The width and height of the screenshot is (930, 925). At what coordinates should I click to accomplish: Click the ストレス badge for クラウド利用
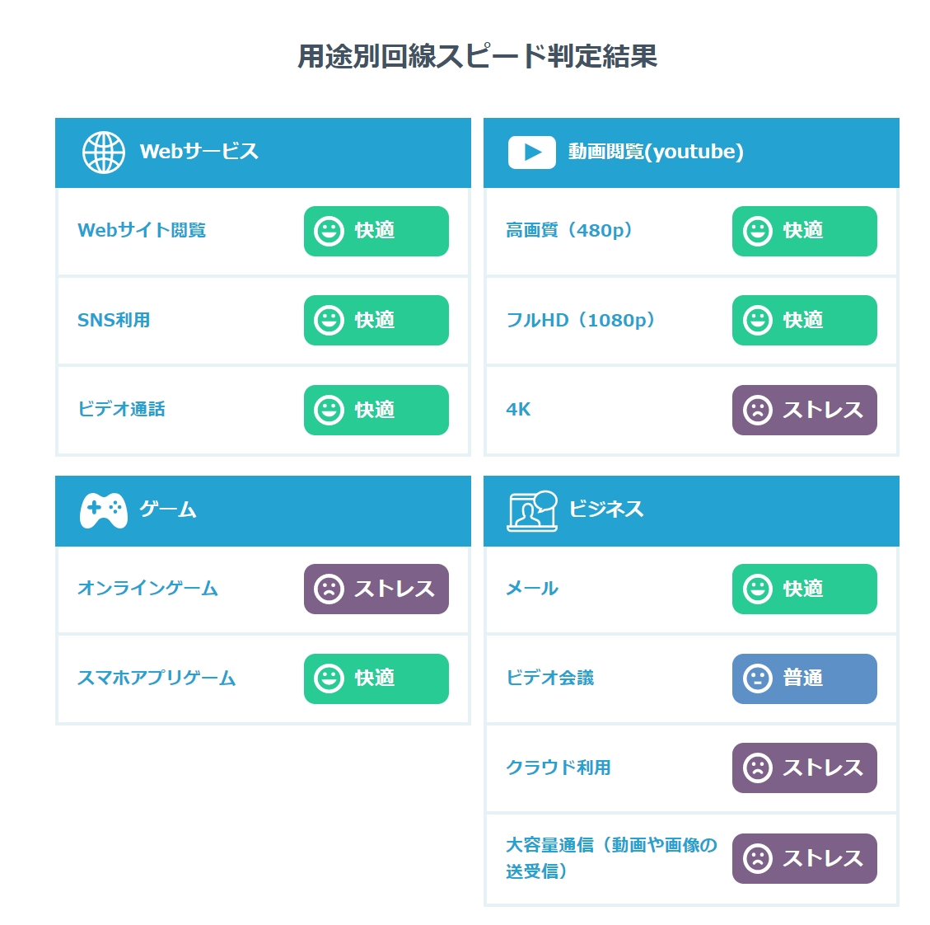tap(804, 768)
